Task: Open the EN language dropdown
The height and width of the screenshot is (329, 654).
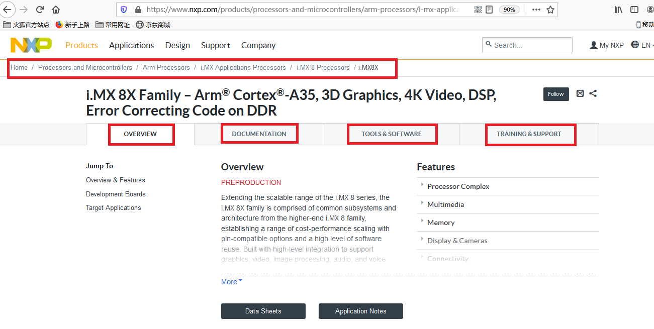Action: (643, 45)
